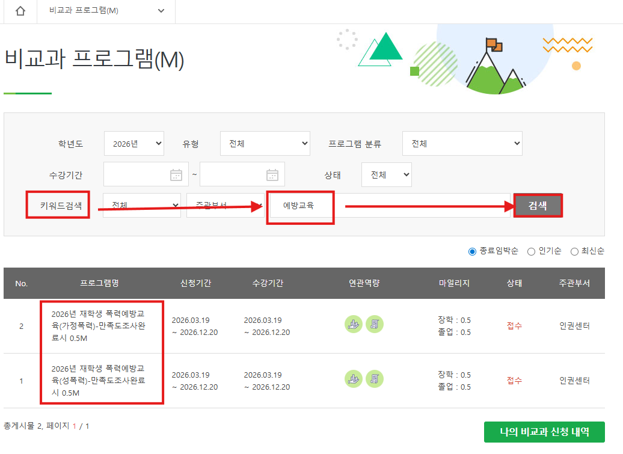The width and height of the screenshot is (623, 454).
Task: Open the end date calendar picker icon
Action: point(272,175)
